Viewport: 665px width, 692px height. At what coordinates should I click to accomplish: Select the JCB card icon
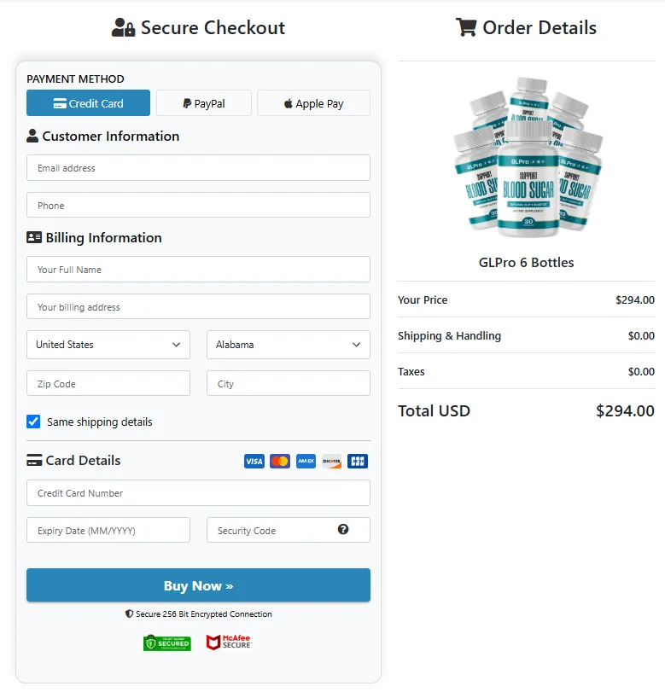(358, 461)
